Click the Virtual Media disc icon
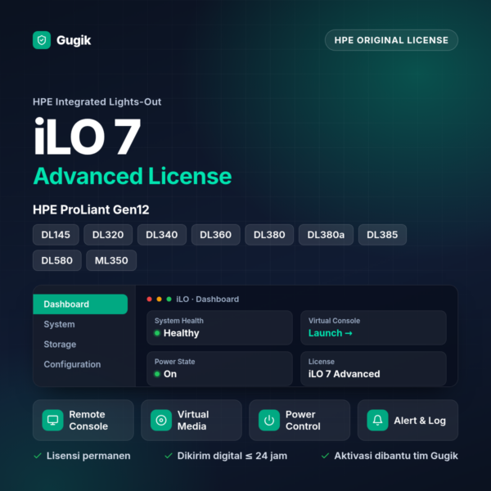Image resolution: width=491 pixels, height=491 pixels. (161, 421)
